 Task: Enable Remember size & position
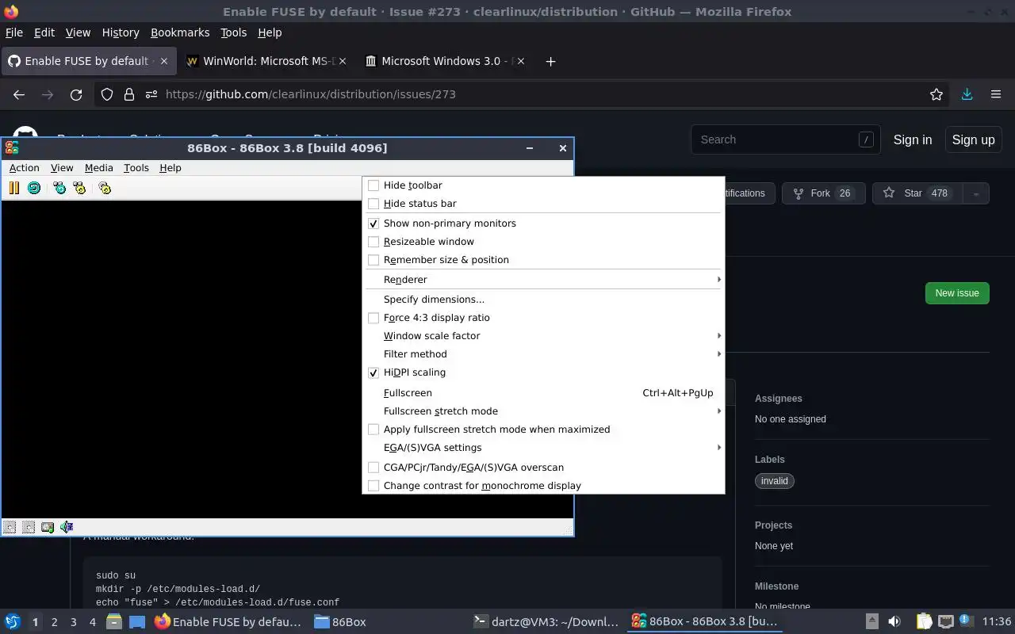(x=373, y=260)
